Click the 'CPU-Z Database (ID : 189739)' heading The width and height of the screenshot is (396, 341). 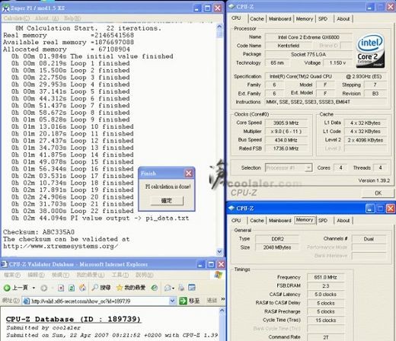point(73,319)
